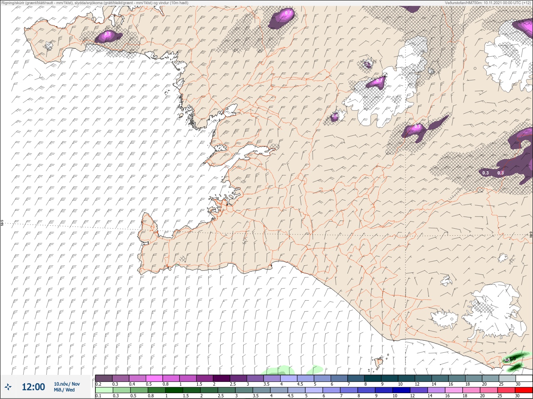Click the 0.7 value on the westernmost purple patch
533x399 pixels.
107,34
